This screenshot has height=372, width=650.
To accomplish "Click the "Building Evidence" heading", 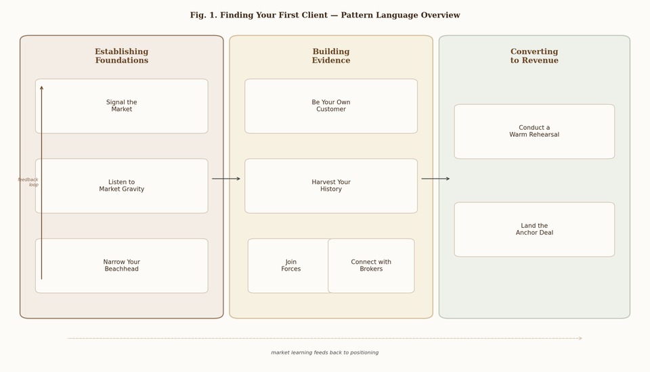I will 331,56.
